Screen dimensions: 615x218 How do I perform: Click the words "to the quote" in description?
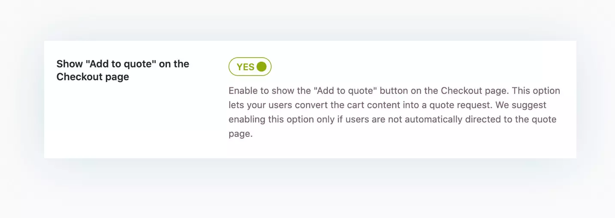(x=530, y=119)
